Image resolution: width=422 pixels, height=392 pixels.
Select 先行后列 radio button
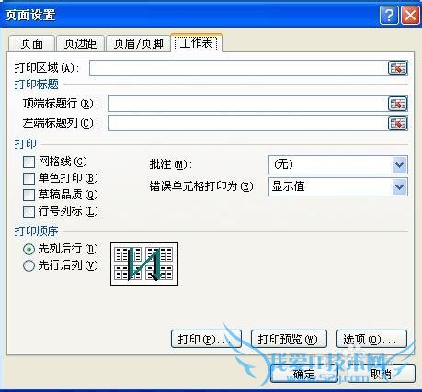pos(29,265)
